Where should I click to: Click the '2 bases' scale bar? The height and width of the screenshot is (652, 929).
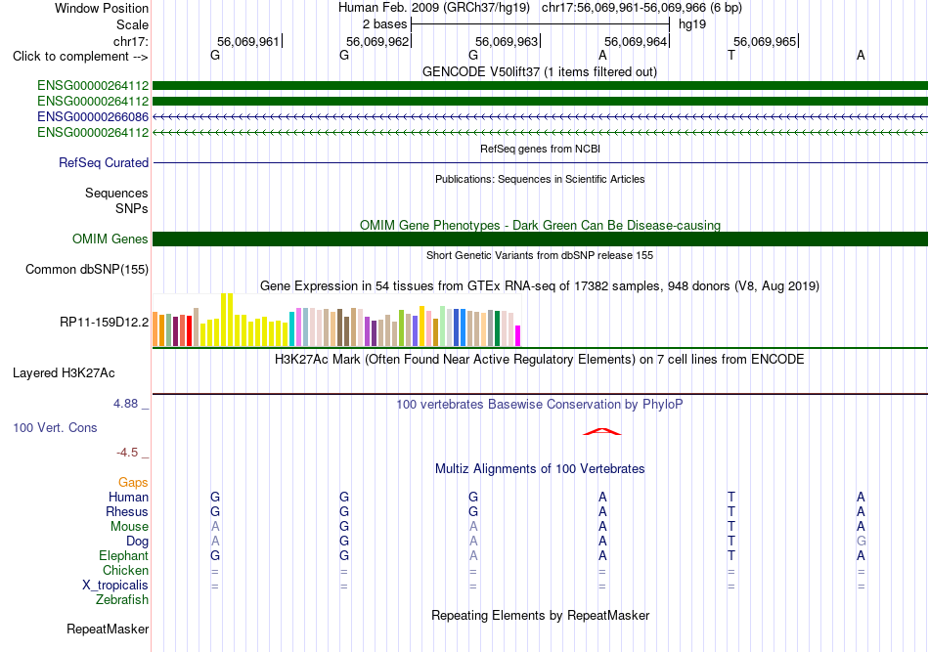[x=540, y=24]
